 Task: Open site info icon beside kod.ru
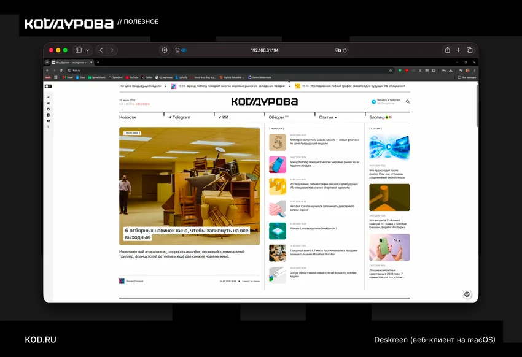(69, 70)
